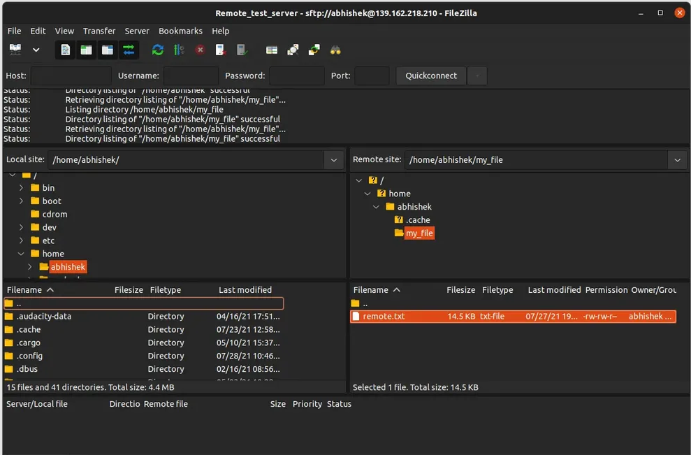The width and height of the screenshot is (691, 455).
Task: Click the binoculars file search icon
Action: point(335,50)
